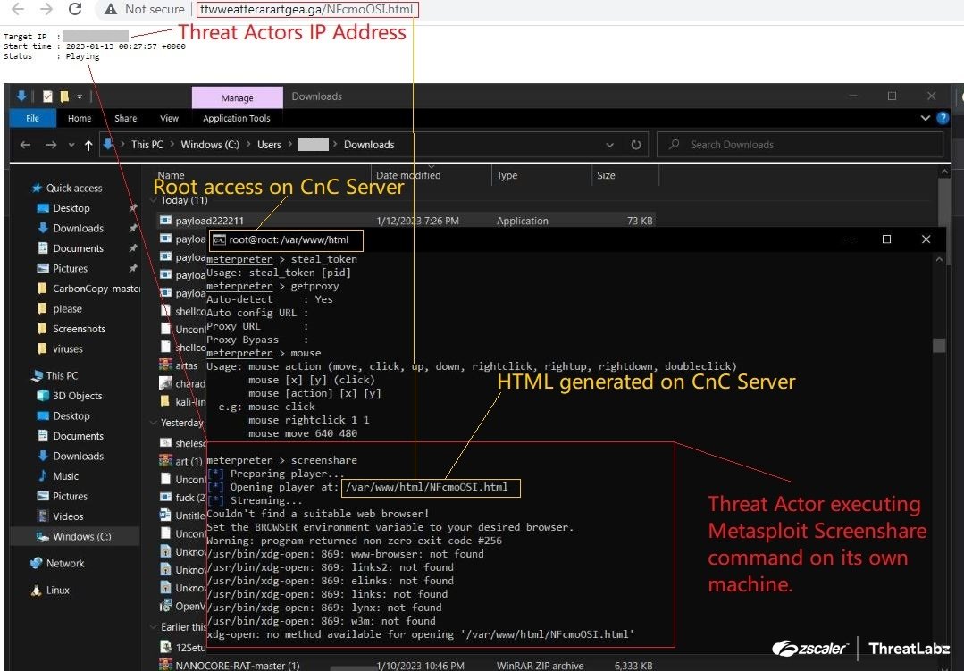Click the Properties icon on quick access toolbar
964x671 pixels.
click(47, 96)
